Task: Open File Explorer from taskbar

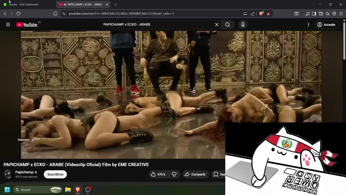Action: [68, 190]
